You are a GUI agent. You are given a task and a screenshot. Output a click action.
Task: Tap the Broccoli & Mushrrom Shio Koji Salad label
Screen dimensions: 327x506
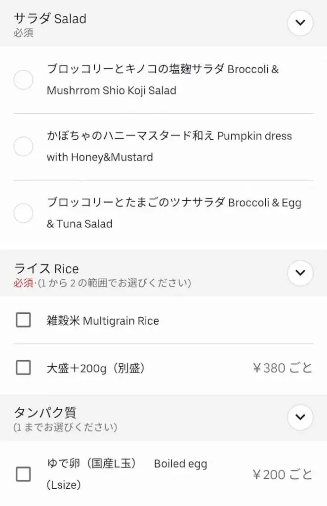[163, 80]
